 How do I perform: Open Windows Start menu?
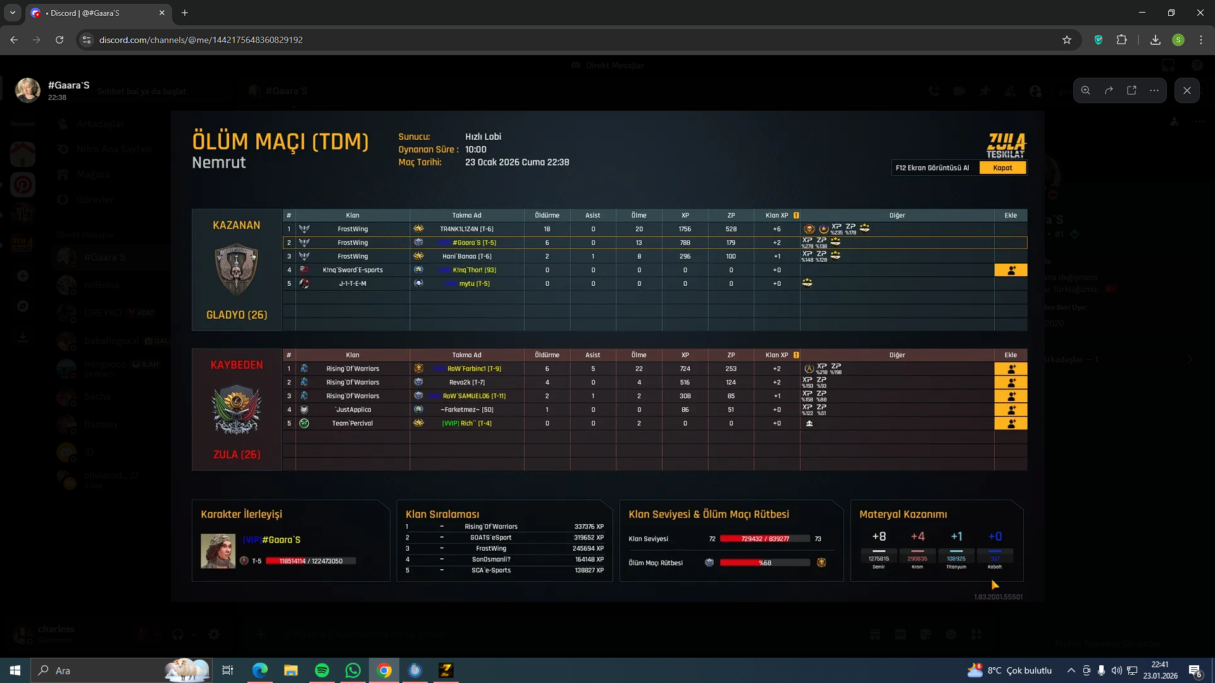coord(15,670)
